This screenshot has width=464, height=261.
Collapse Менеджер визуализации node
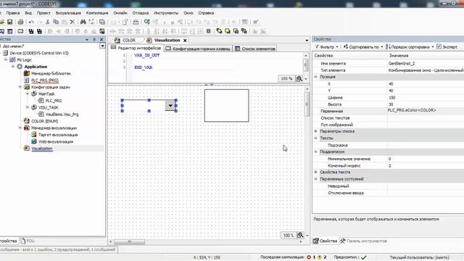(20, 128)
